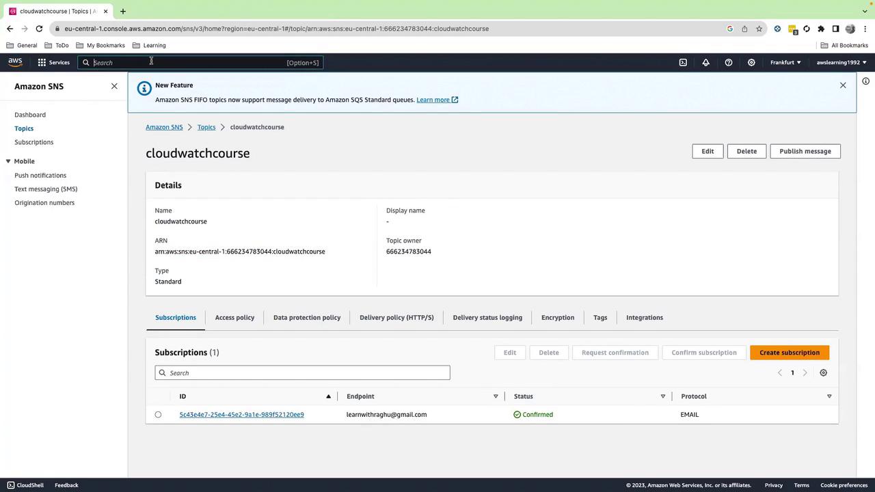This screenshot has height=492, width=875.
Task: Click the Publish message button
Action: tap(805, 151)
